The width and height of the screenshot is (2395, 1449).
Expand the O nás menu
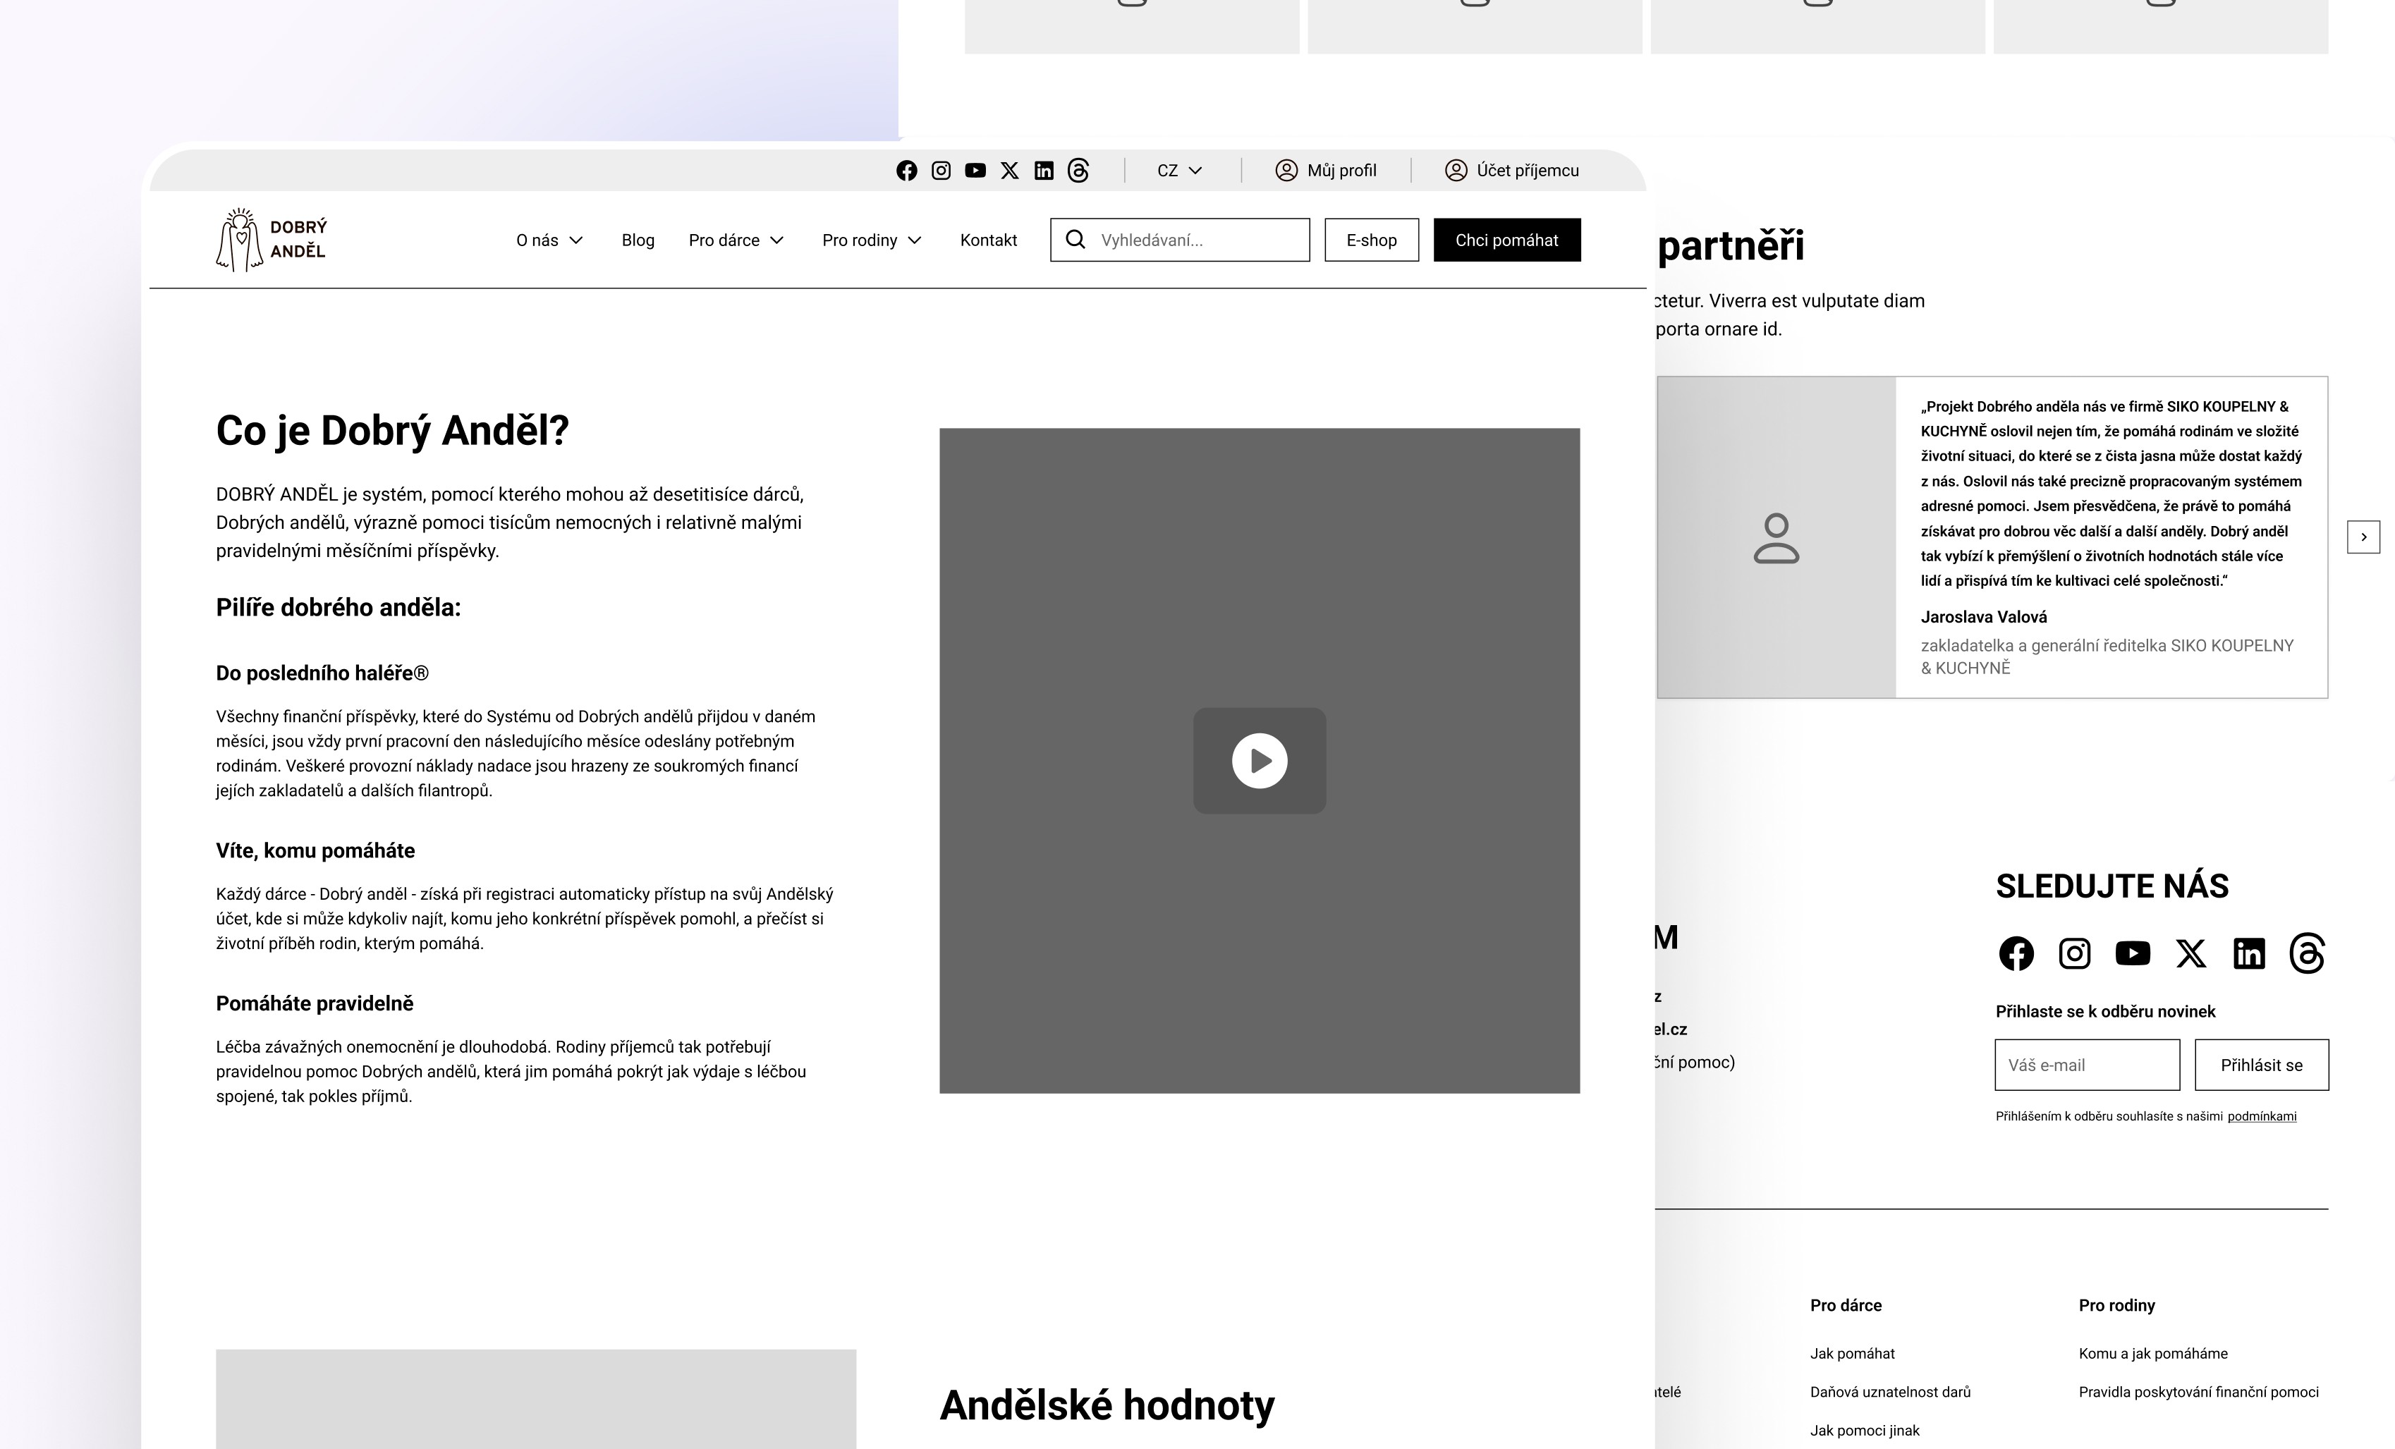(x=549, y=240)
